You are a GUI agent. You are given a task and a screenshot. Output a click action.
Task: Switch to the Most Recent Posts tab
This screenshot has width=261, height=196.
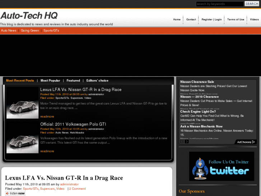point(20,81)
